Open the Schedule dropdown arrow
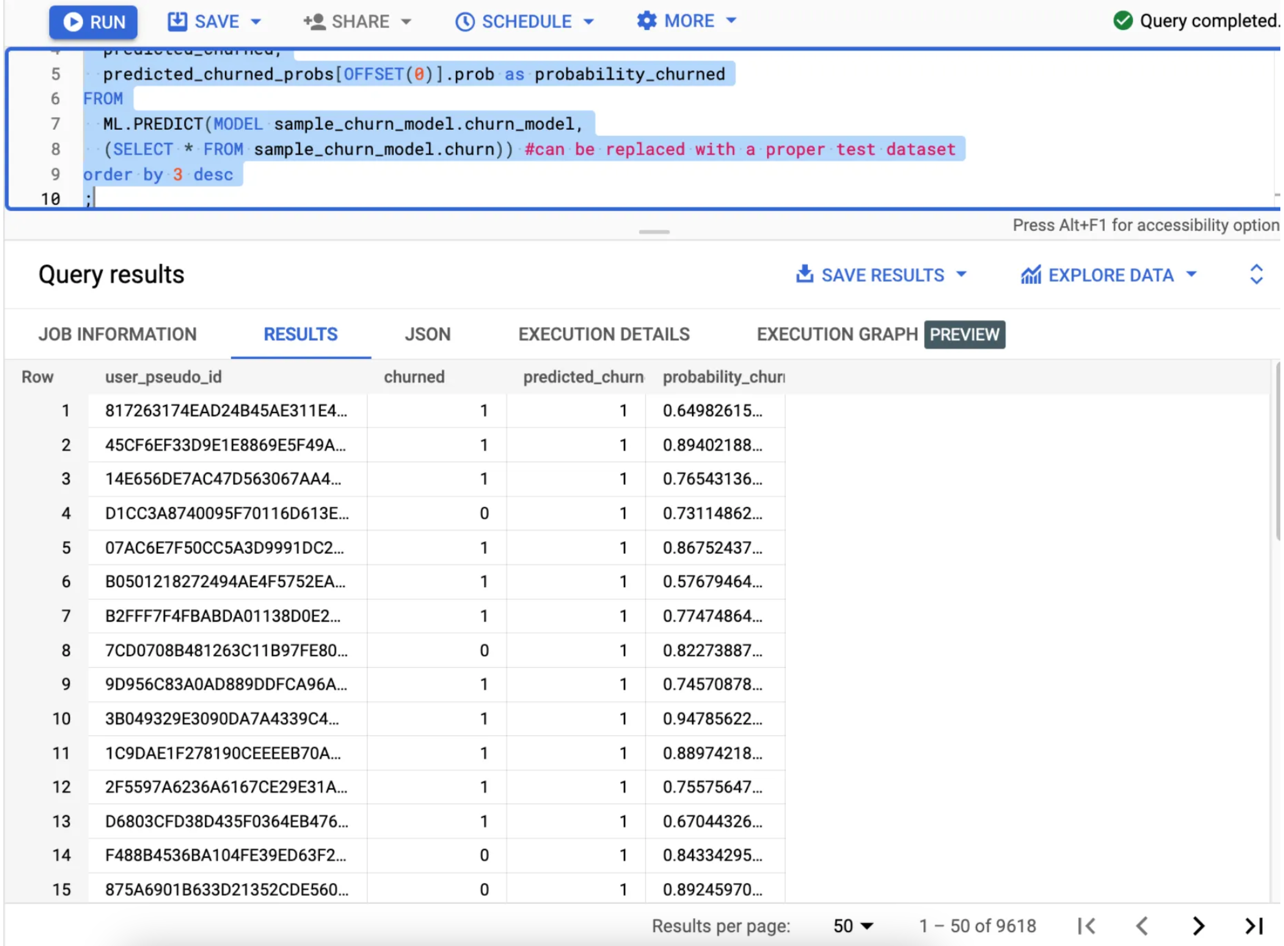 (588, 22)
